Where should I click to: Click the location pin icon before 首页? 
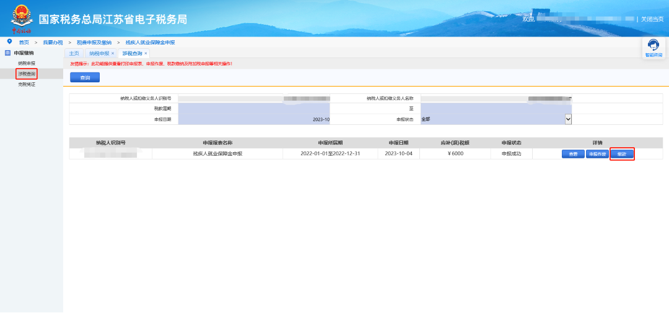[x=9, y=41]
